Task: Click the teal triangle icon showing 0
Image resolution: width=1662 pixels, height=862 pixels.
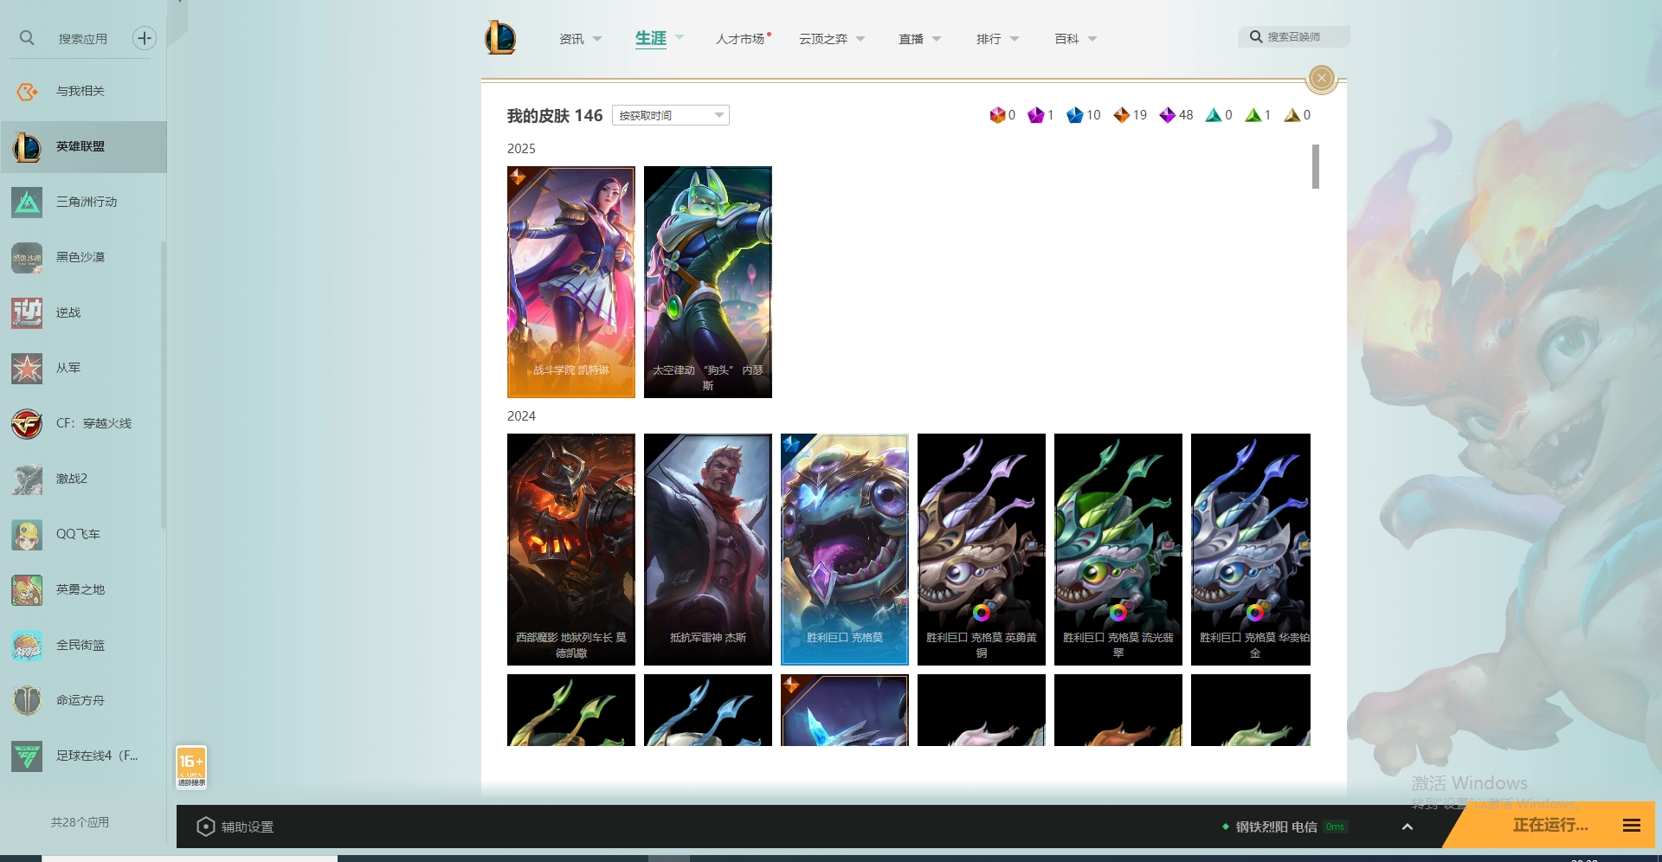Action: click(1214, 115)
